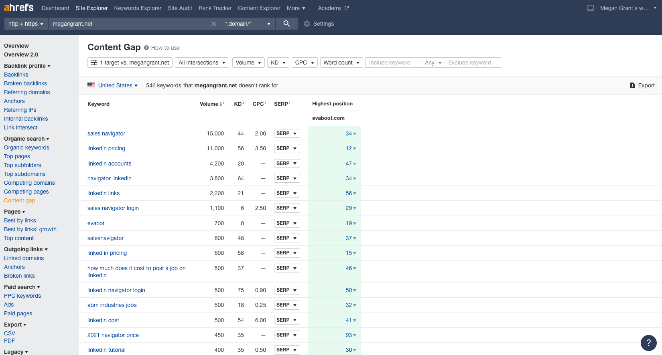Image resolution: width=662 pixels, height=355 pixels.
Task: Open Organic keywords report
Action: 26,147
